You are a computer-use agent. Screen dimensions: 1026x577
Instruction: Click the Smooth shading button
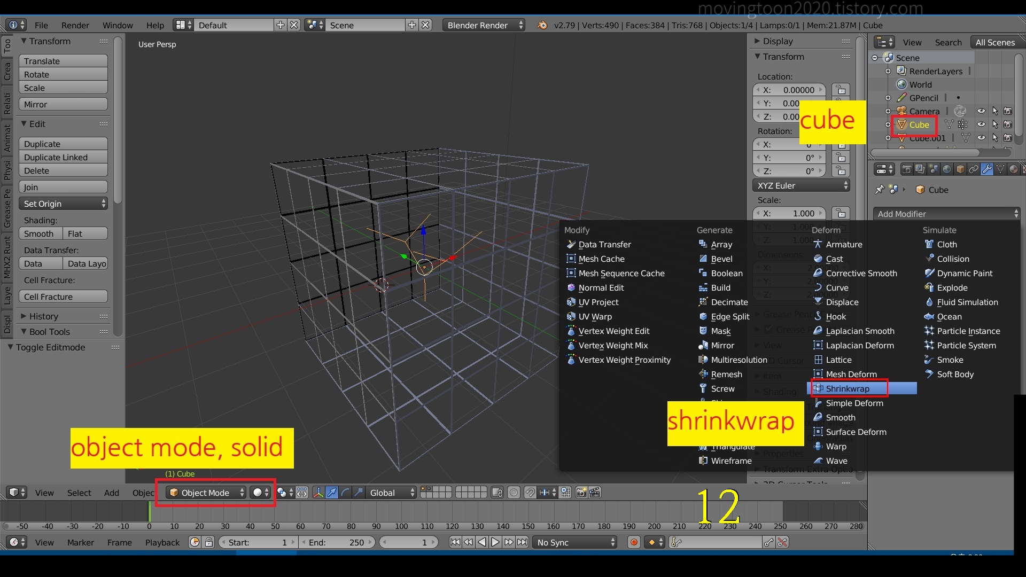click(x=41, y=233)
